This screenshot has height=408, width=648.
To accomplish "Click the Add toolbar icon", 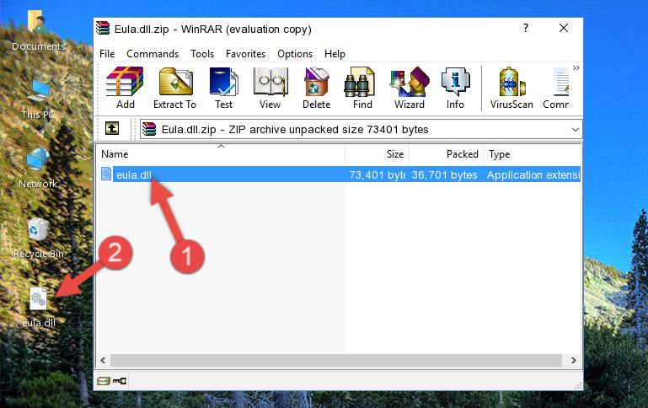I will coord(125,88).
